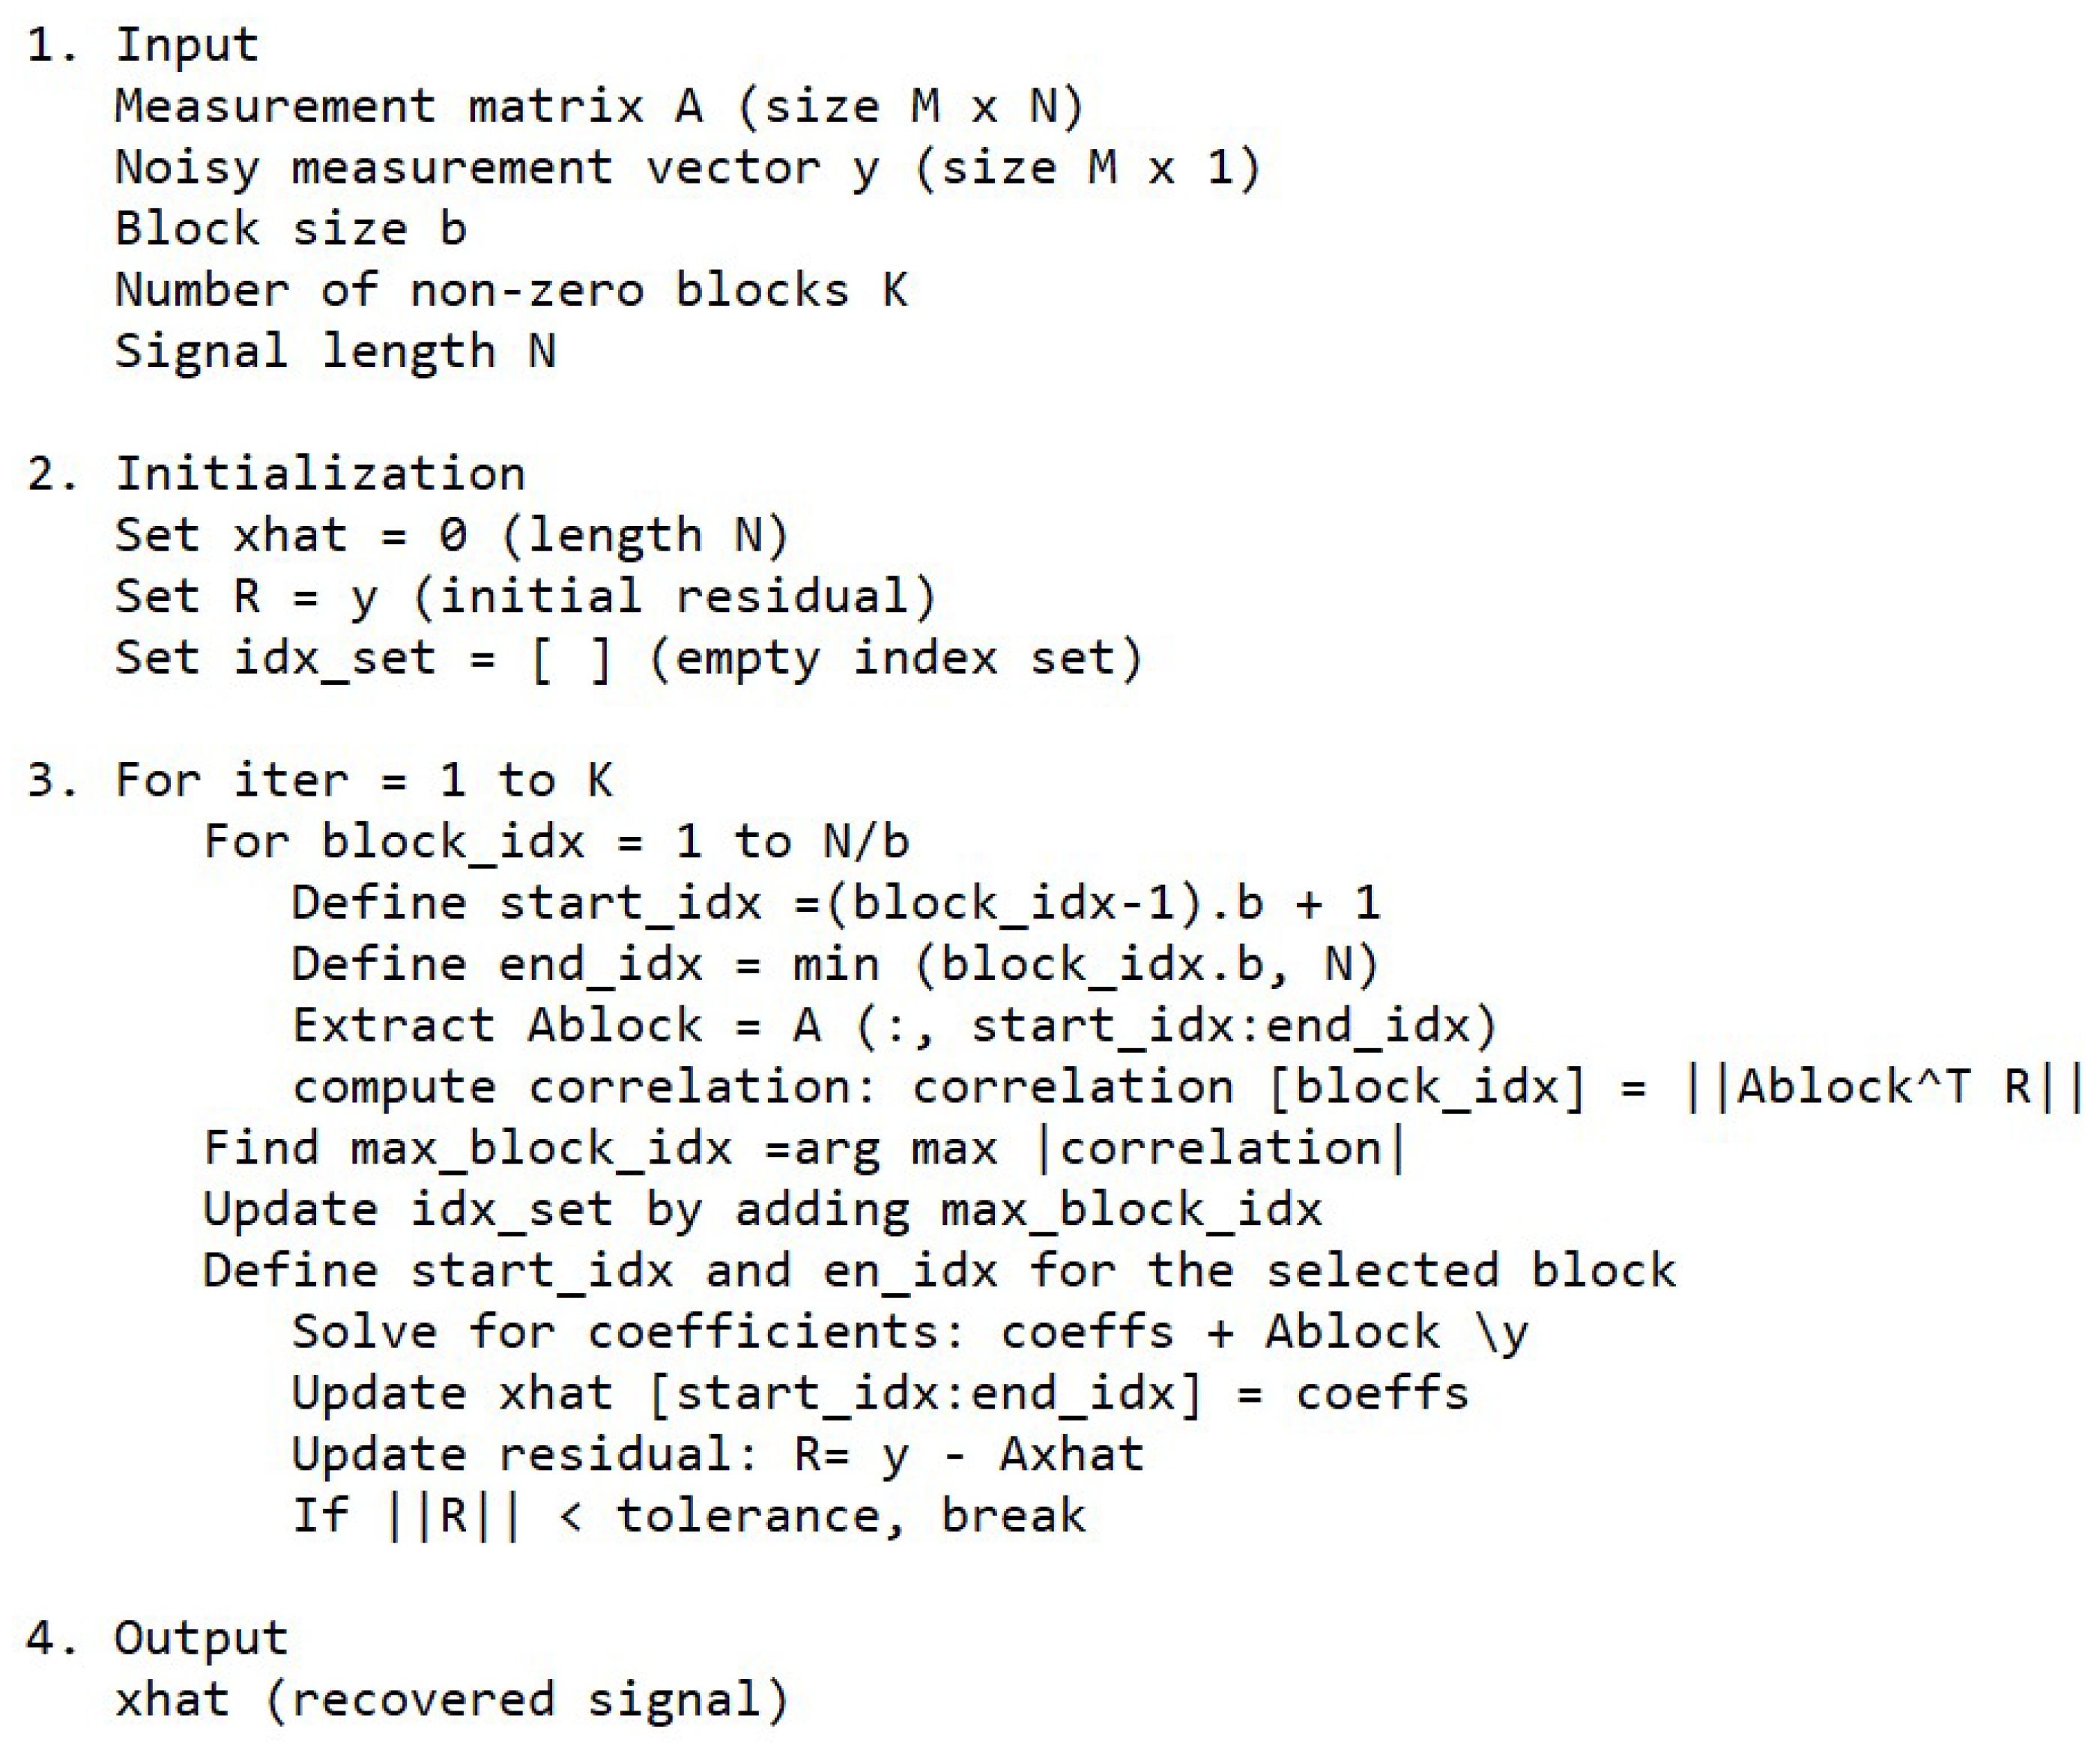
Task: Click the 'Set xhat = 0' line
Action: [450, 535]
